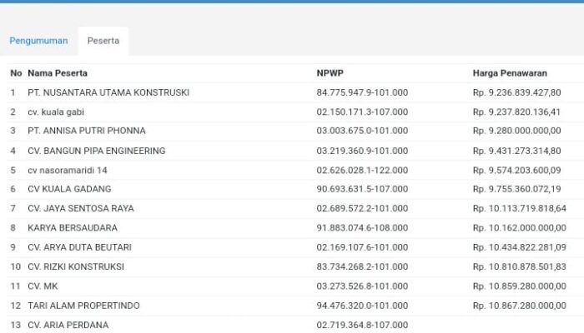This screenshot has height=333, width=584.
Task: Click the bid price Rp. 9.236.839.427,80
Action: coord(516,92)
